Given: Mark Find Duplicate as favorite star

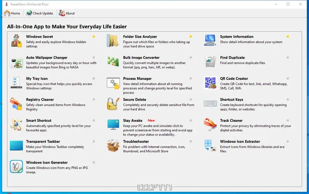Looking at the screenshot, I should pos(288,57).
